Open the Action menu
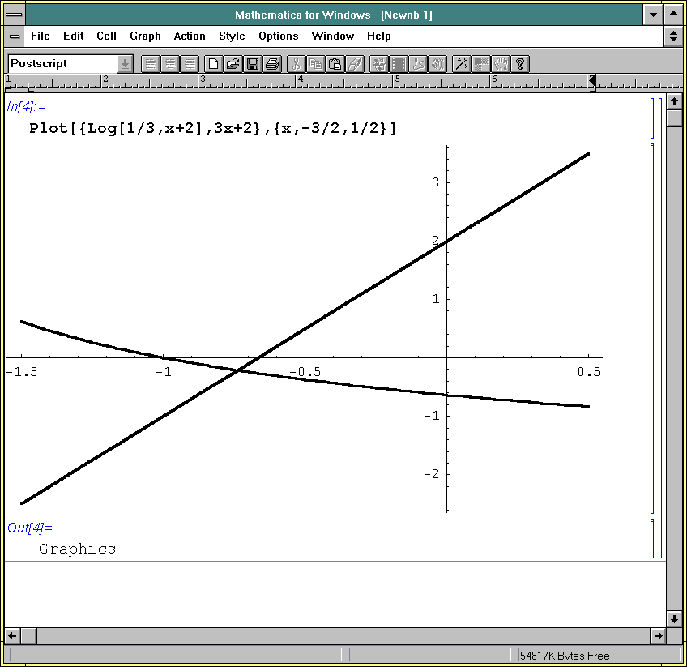 [190, 36]
